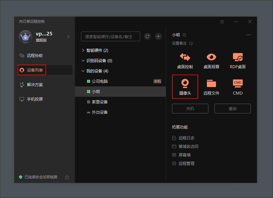Select the 外出设备 device
The width and height of the screenshot is (273, 198).
coord(120,112)
